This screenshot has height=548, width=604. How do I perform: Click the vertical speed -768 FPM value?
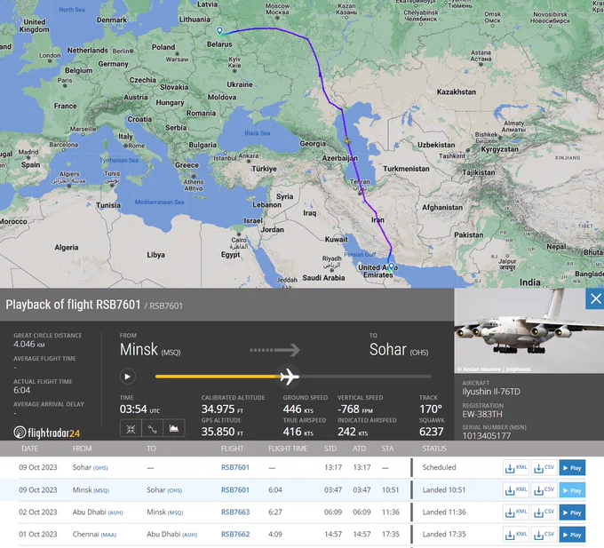tap(355, 409)
